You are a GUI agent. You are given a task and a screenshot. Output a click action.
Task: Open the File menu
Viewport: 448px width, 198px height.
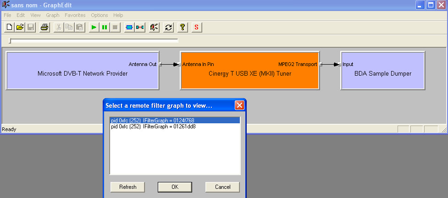click(7, 15)
